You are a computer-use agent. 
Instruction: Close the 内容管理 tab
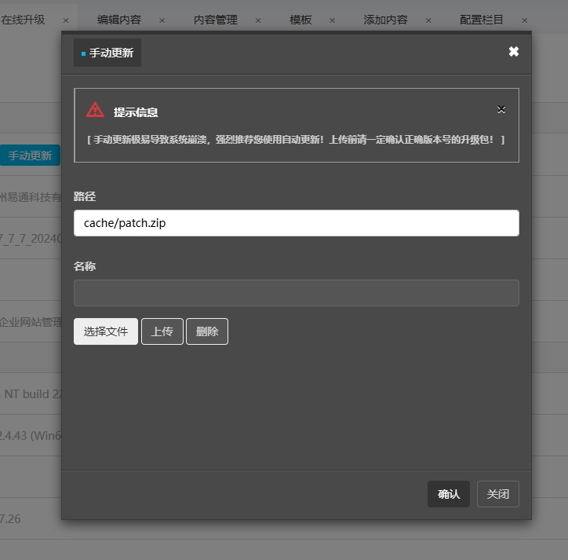(257, 20)
